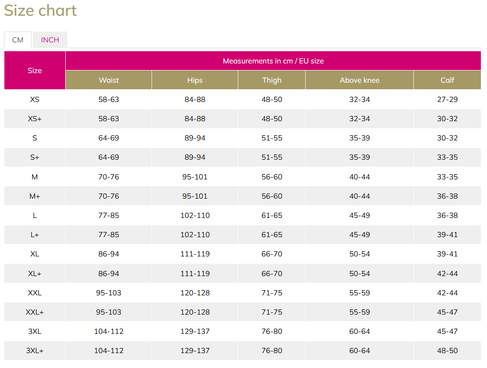
Task: Select the CM tab
Action: pyautogui.click(x=18, y=40)
